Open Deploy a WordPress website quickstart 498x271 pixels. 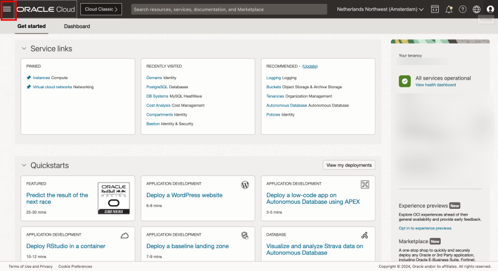tap(184, 195)
